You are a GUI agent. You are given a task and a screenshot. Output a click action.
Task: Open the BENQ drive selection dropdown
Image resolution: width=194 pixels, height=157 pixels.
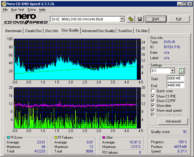click(122, 19)
